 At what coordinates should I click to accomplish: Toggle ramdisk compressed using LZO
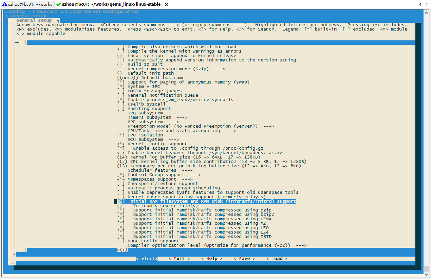193,228
